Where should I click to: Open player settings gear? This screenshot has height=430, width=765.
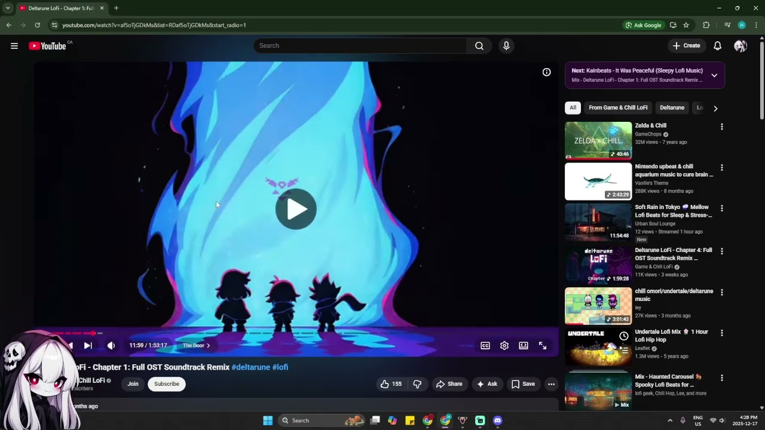pyautogui.click(x=504, y=346)
